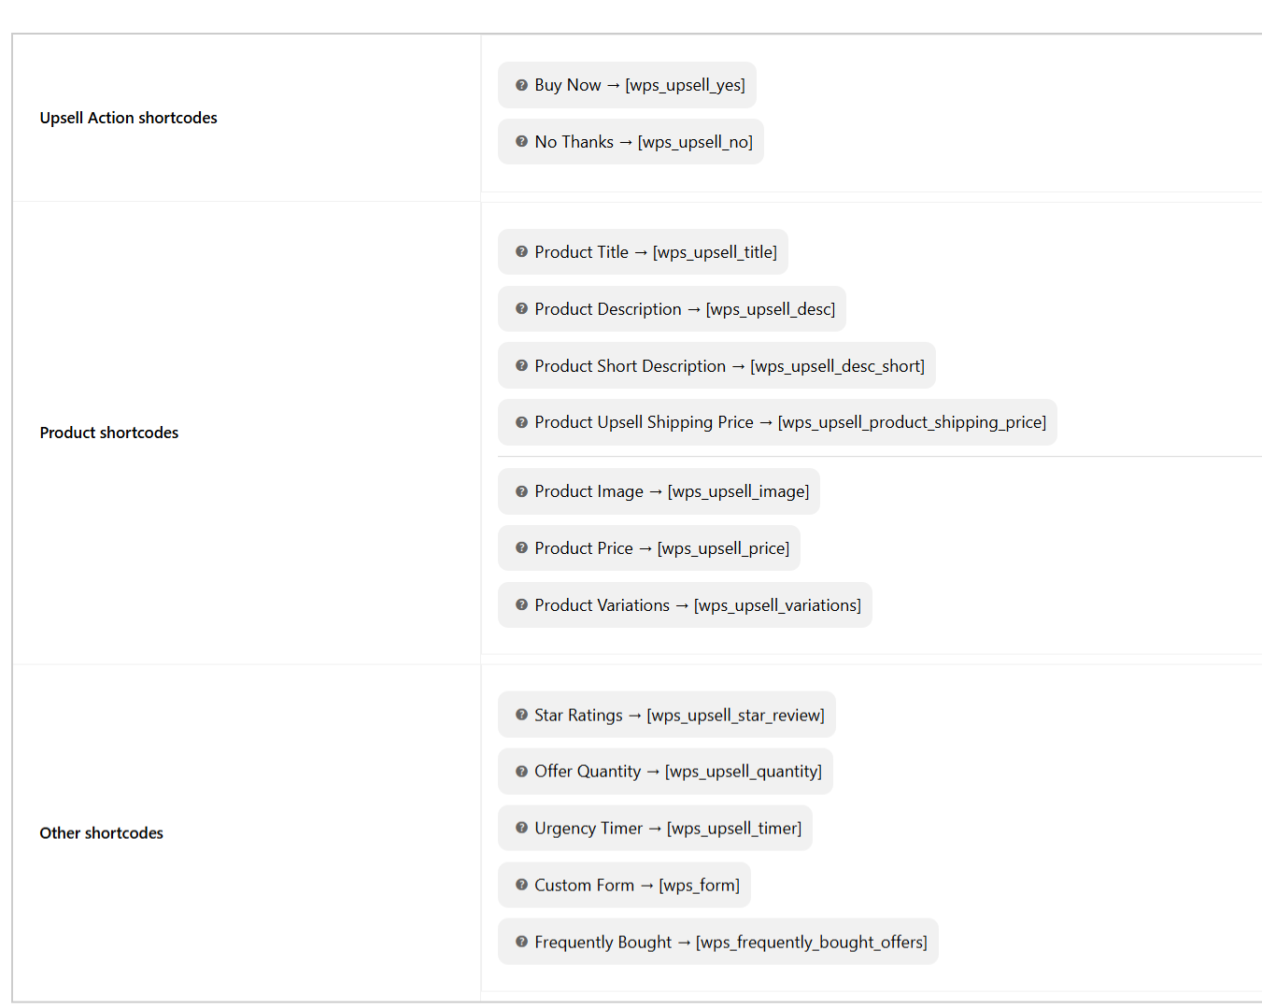
Task: Click the help icon next to Product Price
Action: 521,548
